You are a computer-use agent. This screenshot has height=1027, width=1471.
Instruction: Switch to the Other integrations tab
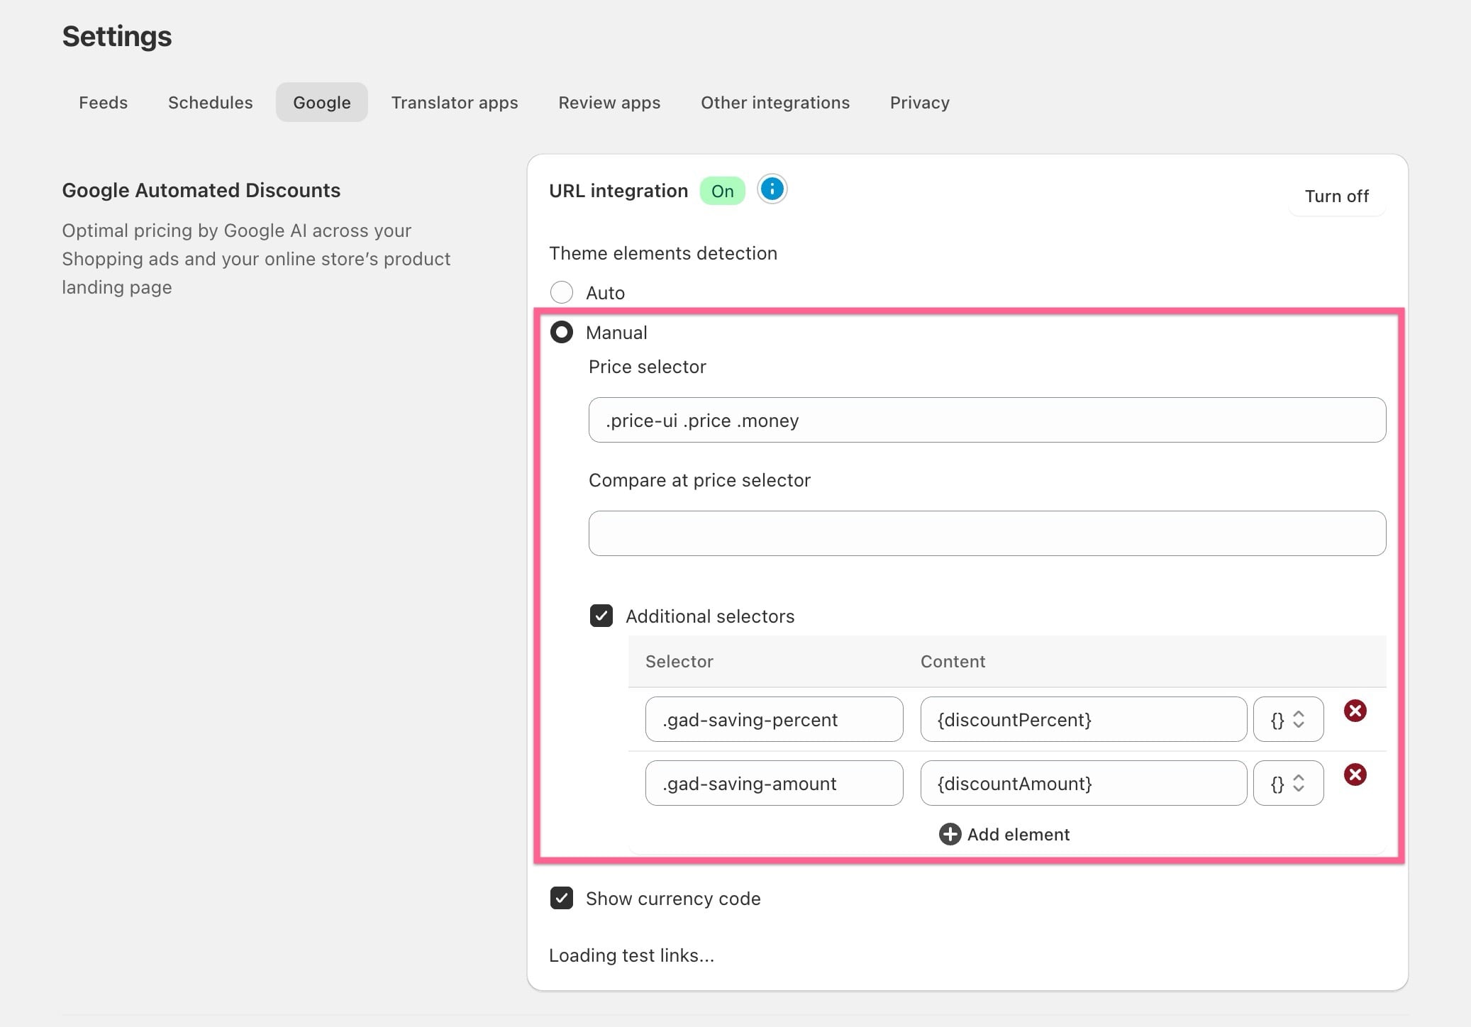tap(775, 102)
